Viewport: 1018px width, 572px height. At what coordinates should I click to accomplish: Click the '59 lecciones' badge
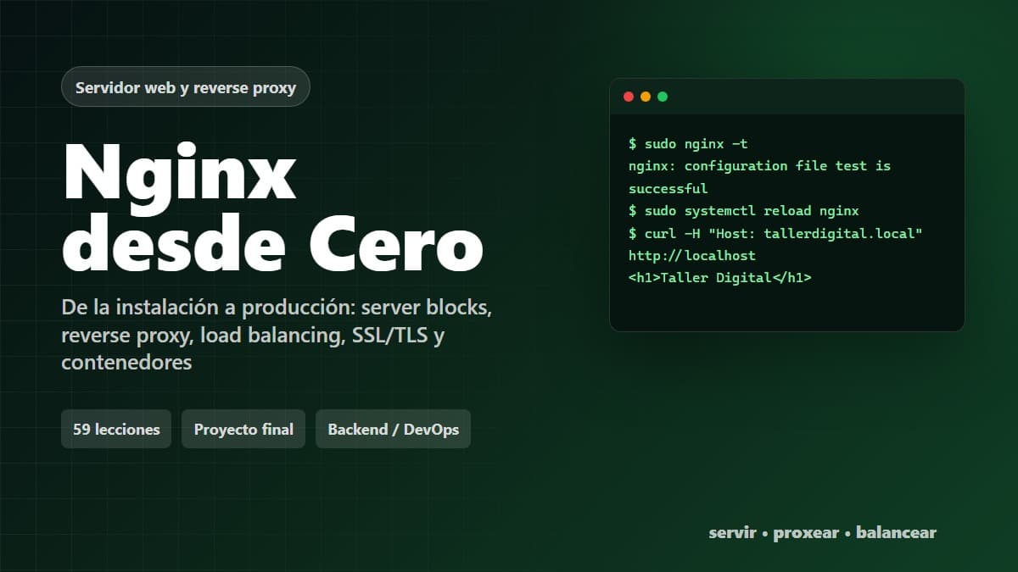(116, 429)
